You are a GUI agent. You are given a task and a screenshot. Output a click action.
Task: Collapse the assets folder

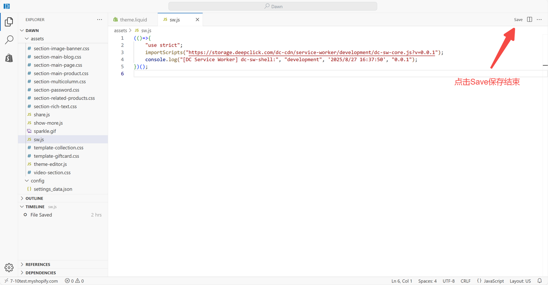[x=37, y=39]
